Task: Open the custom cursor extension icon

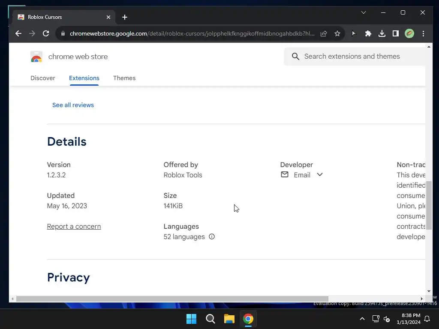Action: 354,33
